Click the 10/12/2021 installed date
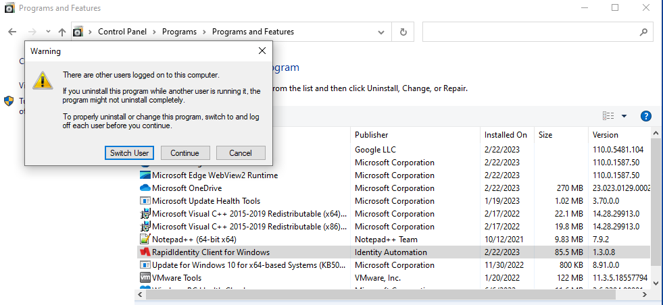 click(x=504, y=240)
